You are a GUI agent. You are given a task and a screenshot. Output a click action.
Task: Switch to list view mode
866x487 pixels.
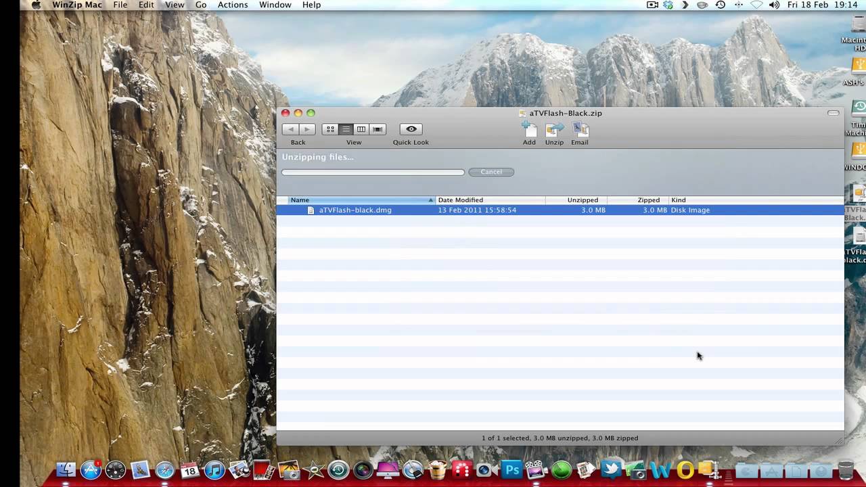[x=346, y=129]
